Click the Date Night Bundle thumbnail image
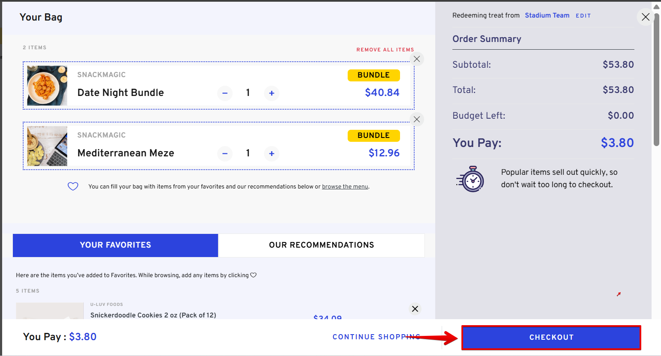The image size is (661, 356). click(47, 86)
